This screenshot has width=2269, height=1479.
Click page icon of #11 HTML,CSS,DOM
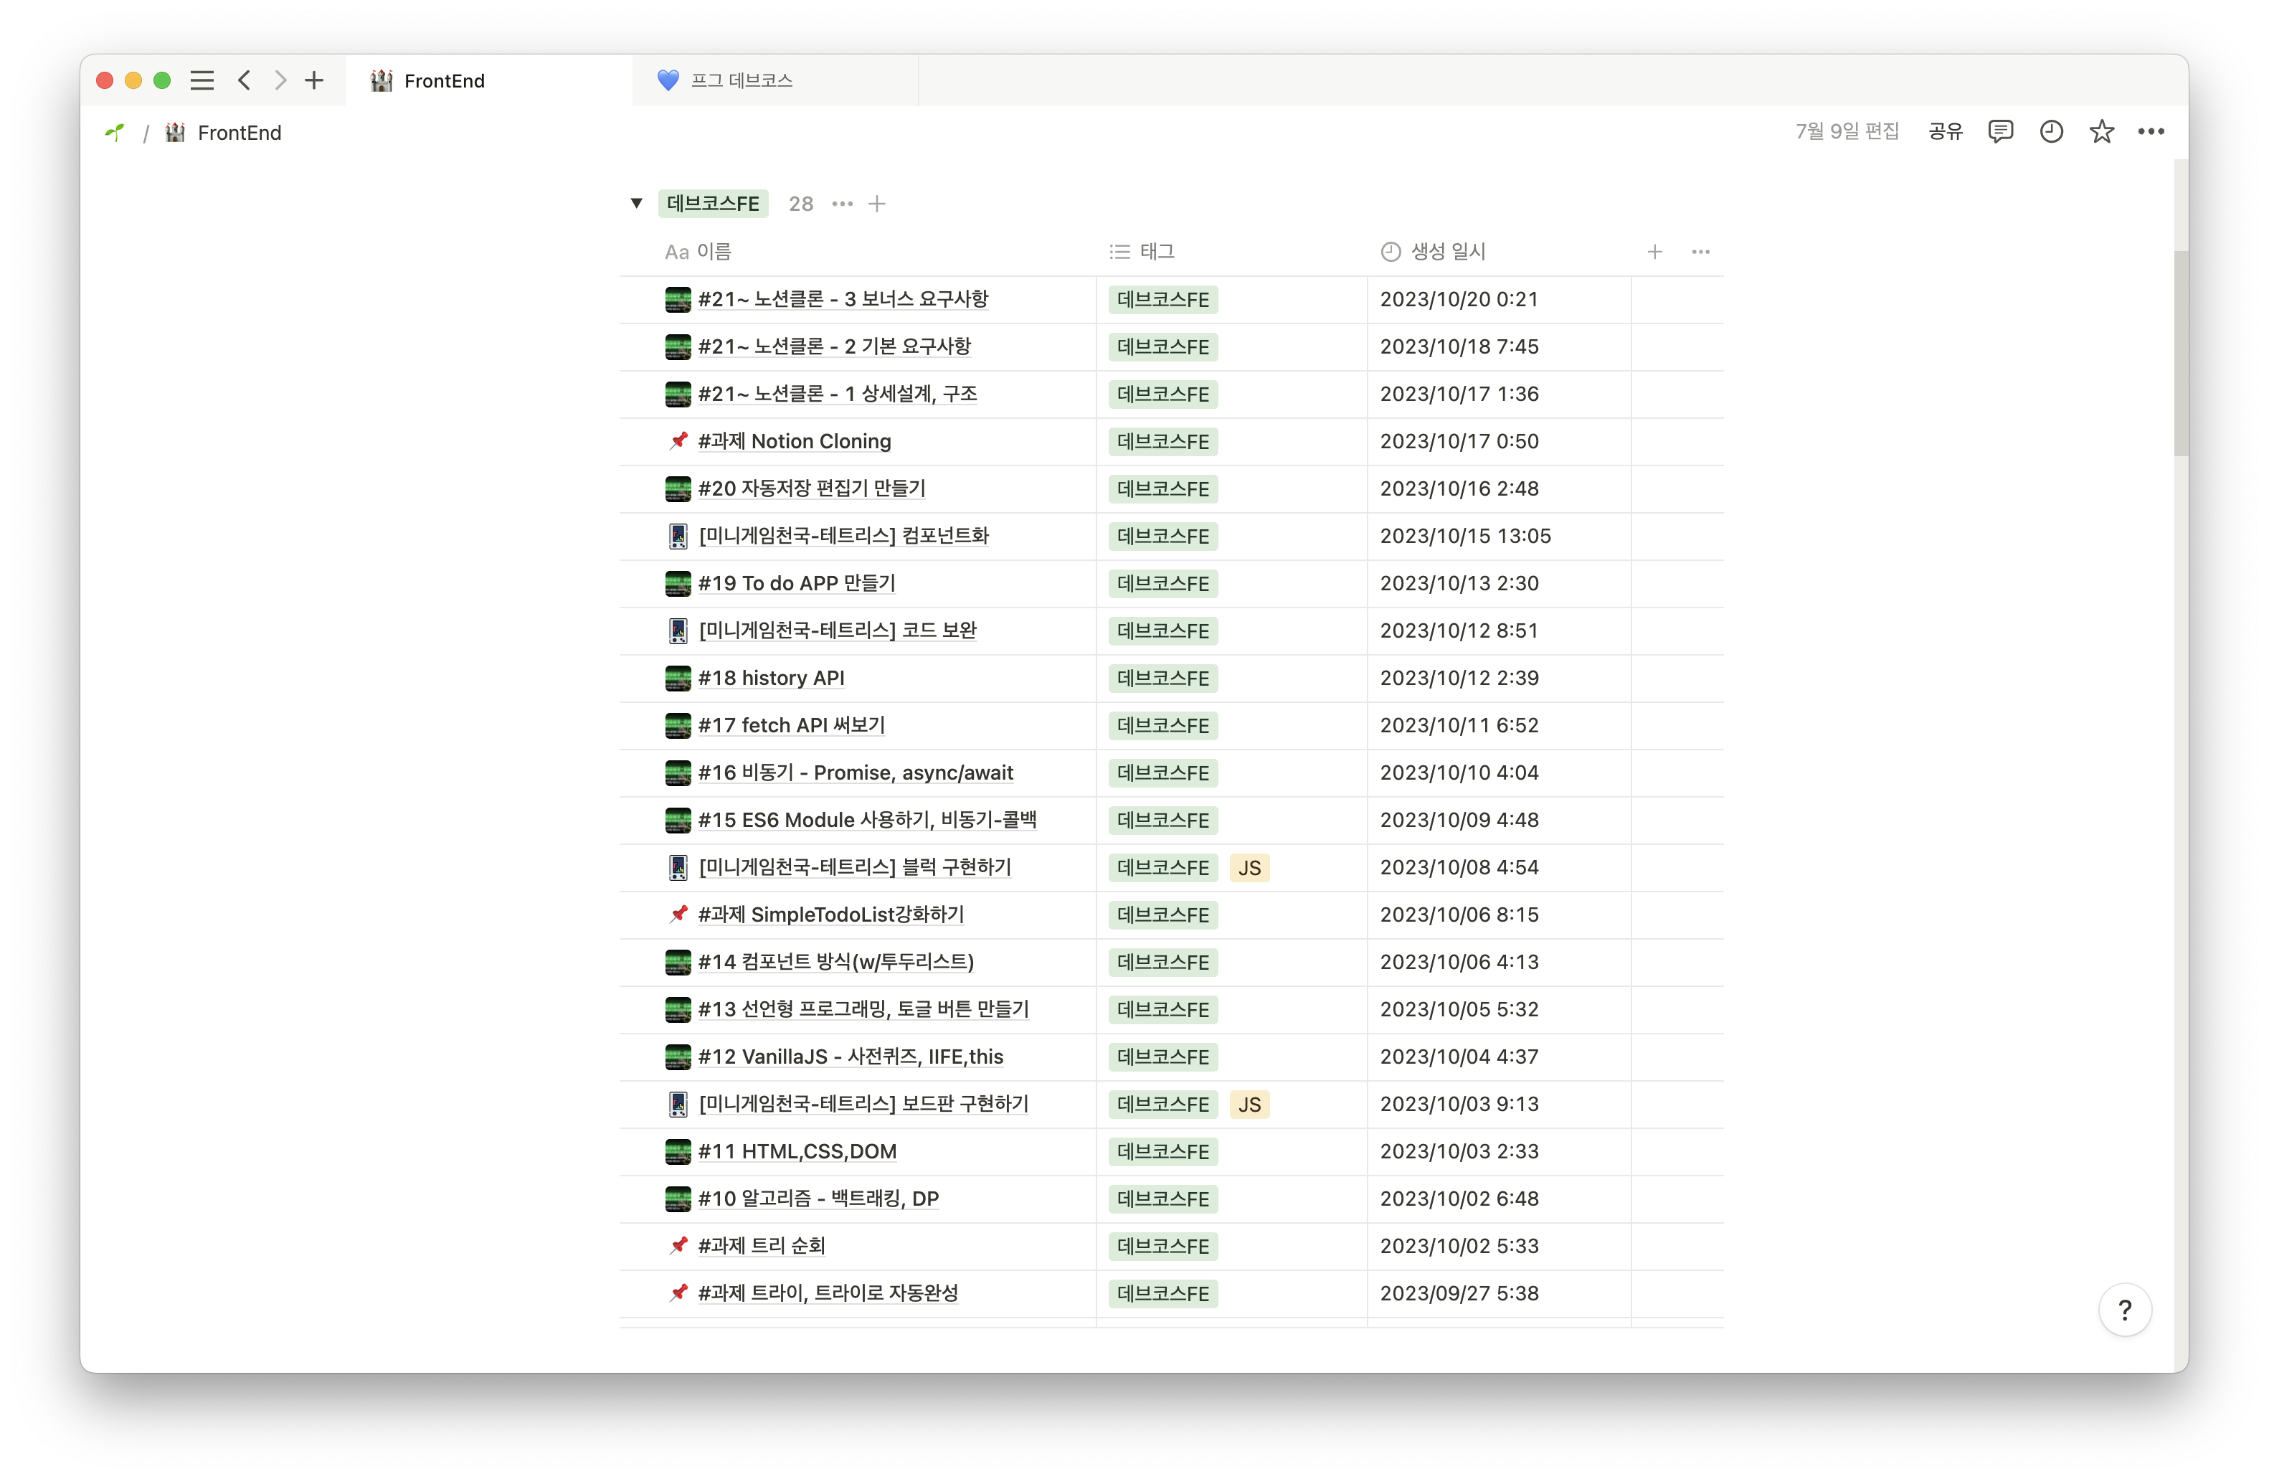tap(678, 1151)
